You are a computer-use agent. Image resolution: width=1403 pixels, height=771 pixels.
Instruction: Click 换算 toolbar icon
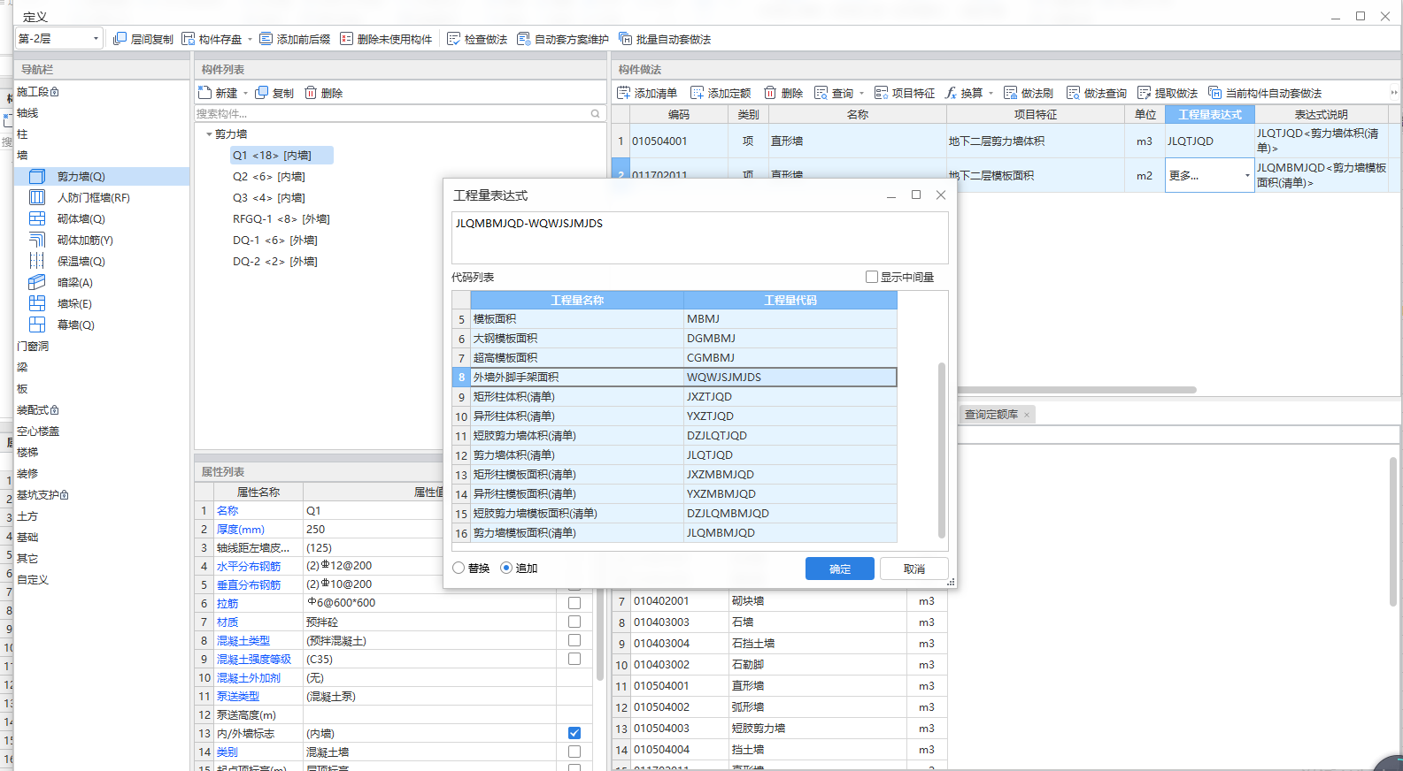952,93
